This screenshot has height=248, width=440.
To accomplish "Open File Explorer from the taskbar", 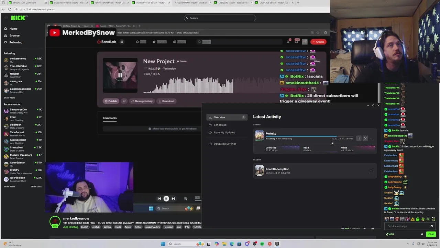I will [x=224, y=244].
